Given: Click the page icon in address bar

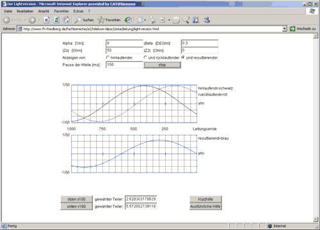Looking at the screenshot, I should [20, 29].
